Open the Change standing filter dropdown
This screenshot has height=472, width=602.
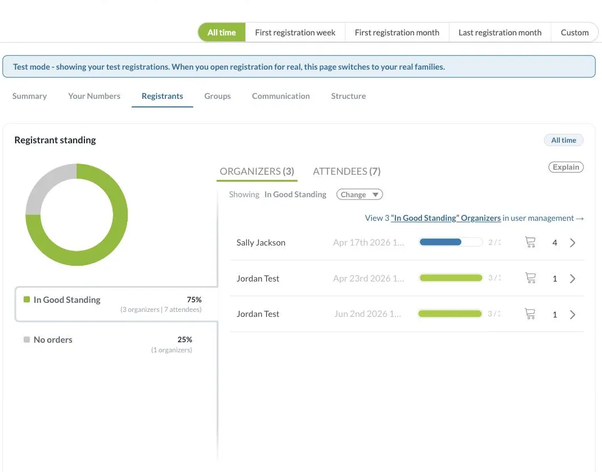pos(360,194)
